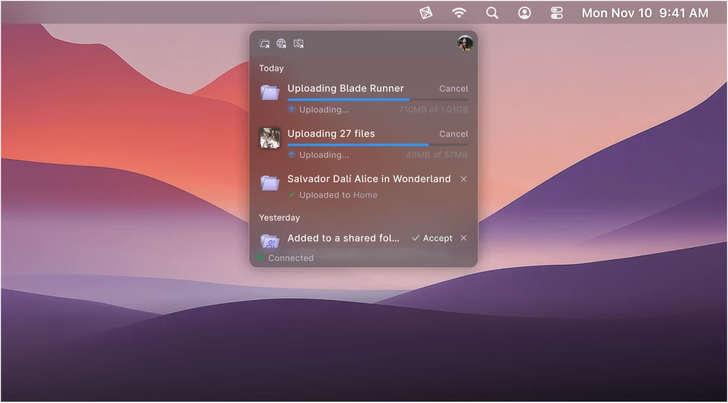Open Spotlight search

(492, 13)
